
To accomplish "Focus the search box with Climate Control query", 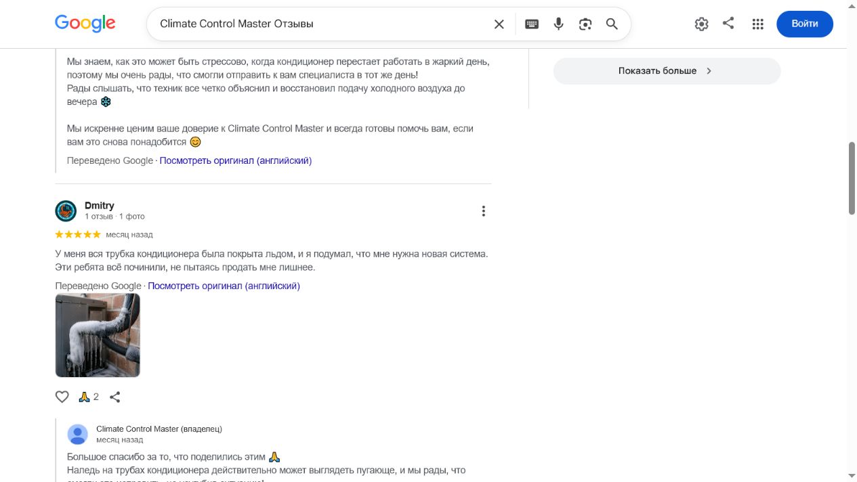I will 322,24.
